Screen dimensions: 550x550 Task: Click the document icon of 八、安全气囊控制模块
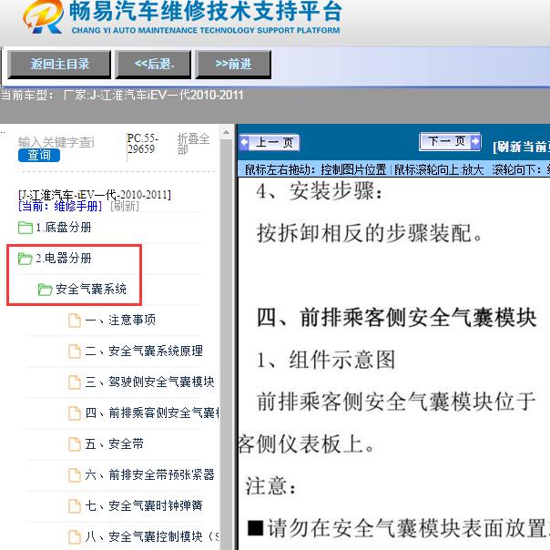[x=75, y=536]
